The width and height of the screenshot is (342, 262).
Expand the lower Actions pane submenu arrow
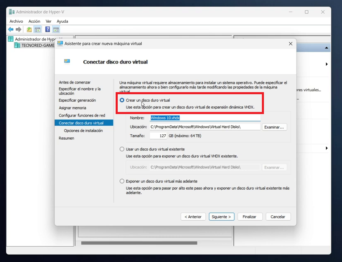(x=327, y=148)
